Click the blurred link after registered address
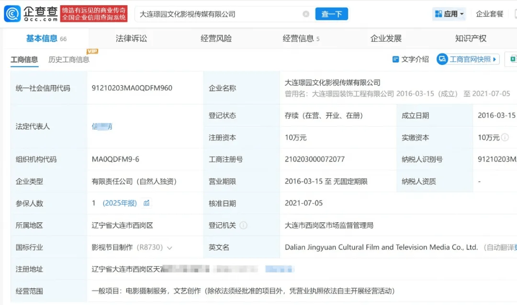This screenshot has height=305, width=517. coord(279,270)
